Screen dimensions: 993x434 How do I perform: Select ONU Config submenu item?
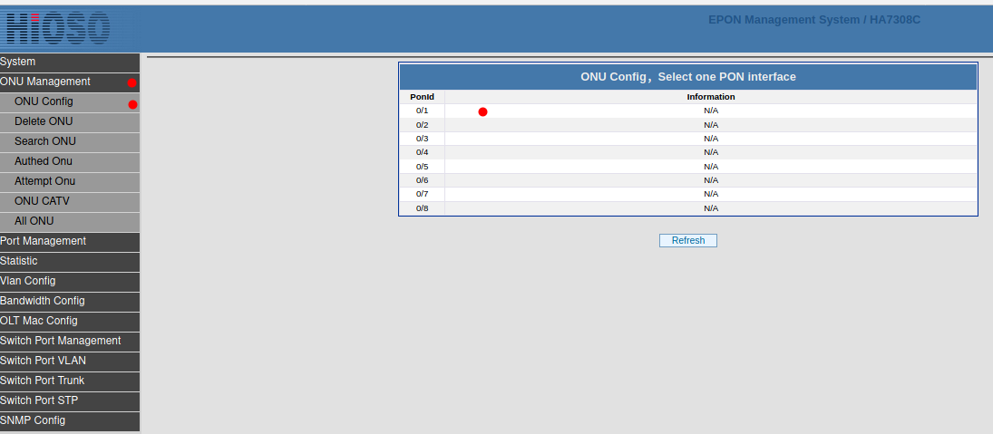(x=44, y=101)
